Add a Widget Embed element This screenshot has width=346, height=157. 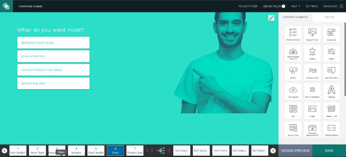(x=332, y=130)
